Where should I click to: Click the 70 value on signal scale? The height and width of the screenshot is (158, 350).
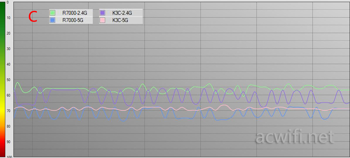(x=9, y=111)
